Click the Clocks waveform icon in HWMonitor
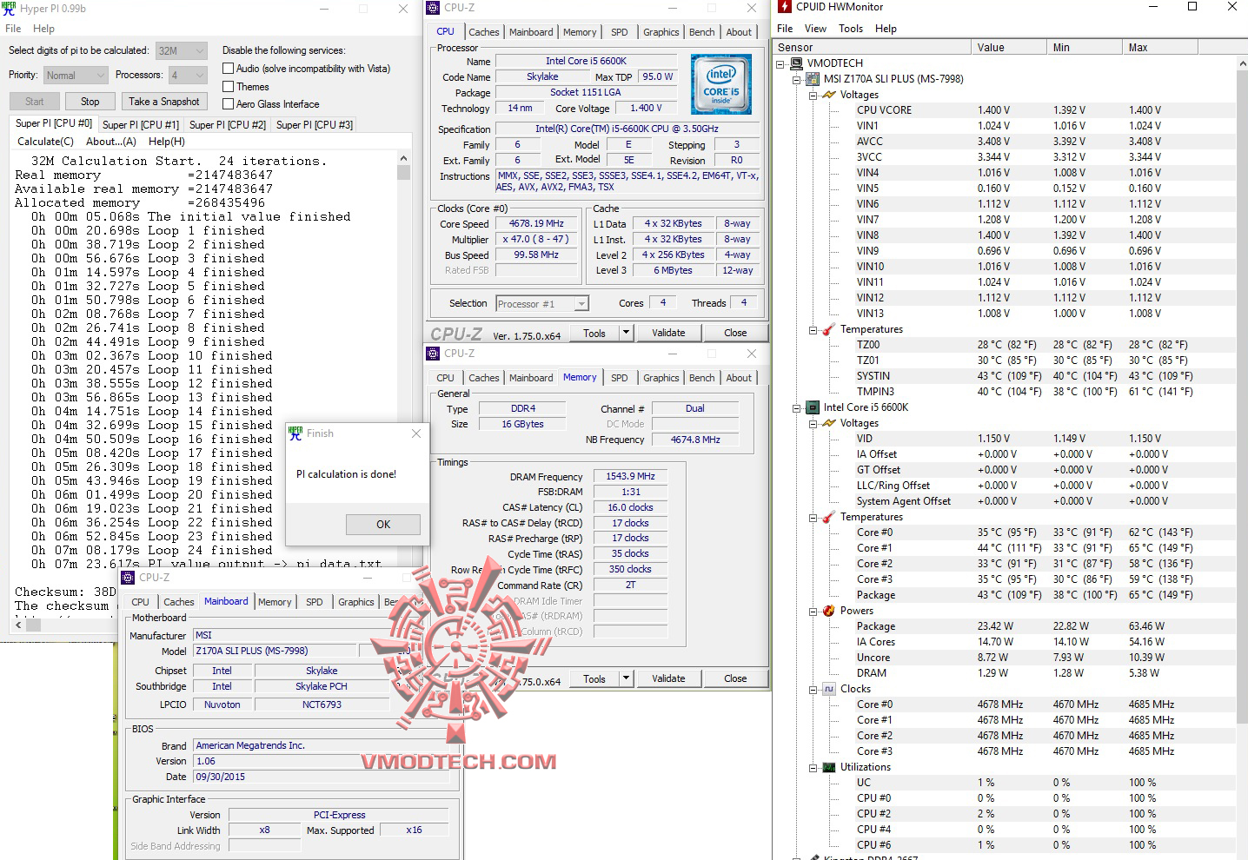This screenshot has height=860, width=1248. click(828, 689)
